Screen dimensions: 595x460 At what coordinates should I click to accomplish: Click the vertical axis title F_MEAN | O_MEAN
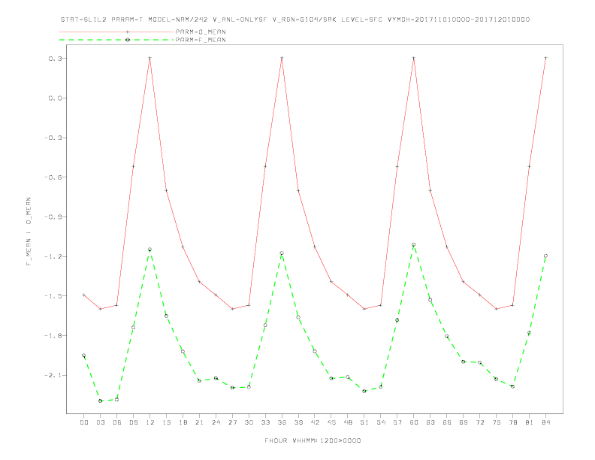coord(29,232)
